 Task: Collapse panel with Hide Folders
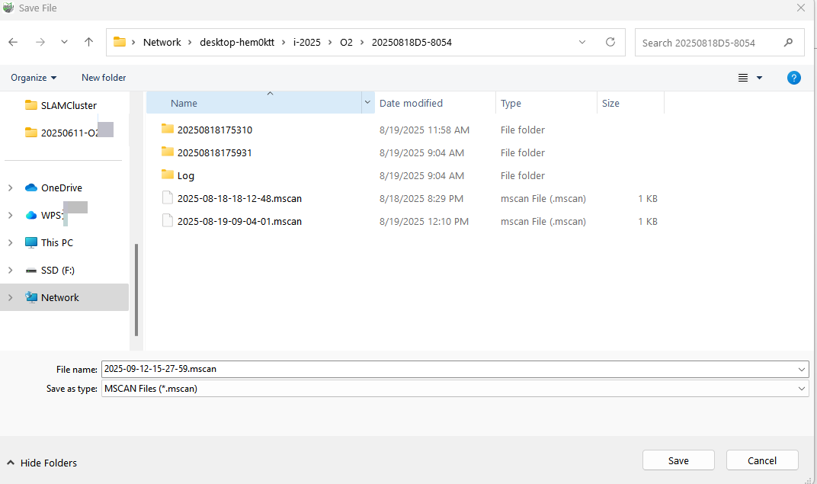coord(43,463)
